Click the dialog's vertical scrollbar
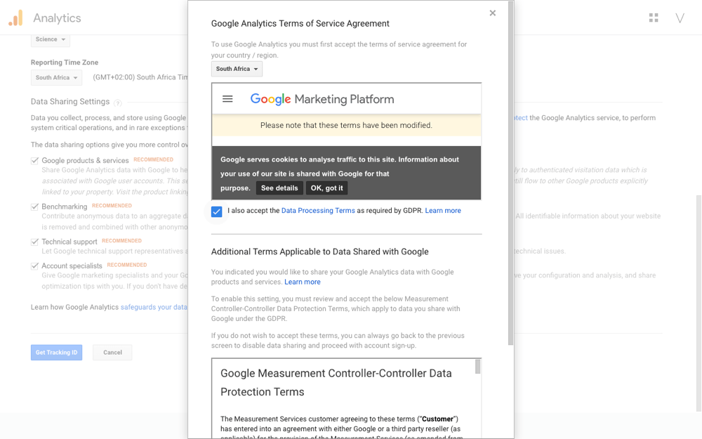This screenshot has height=439, width=702. coord(511,173)
